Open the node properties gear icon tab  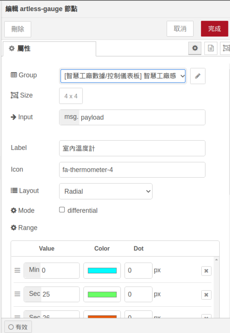tap(195, 48)
